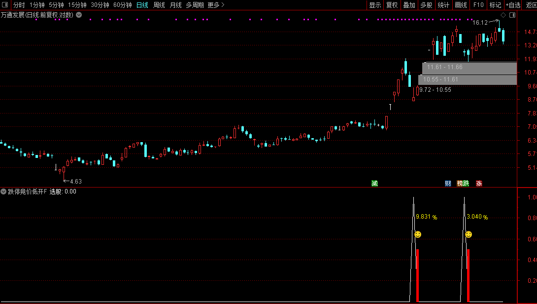Open the 复权 adjustment menu
The width and height of the screenshot is (537, 304).
click(x=392, y=5)
